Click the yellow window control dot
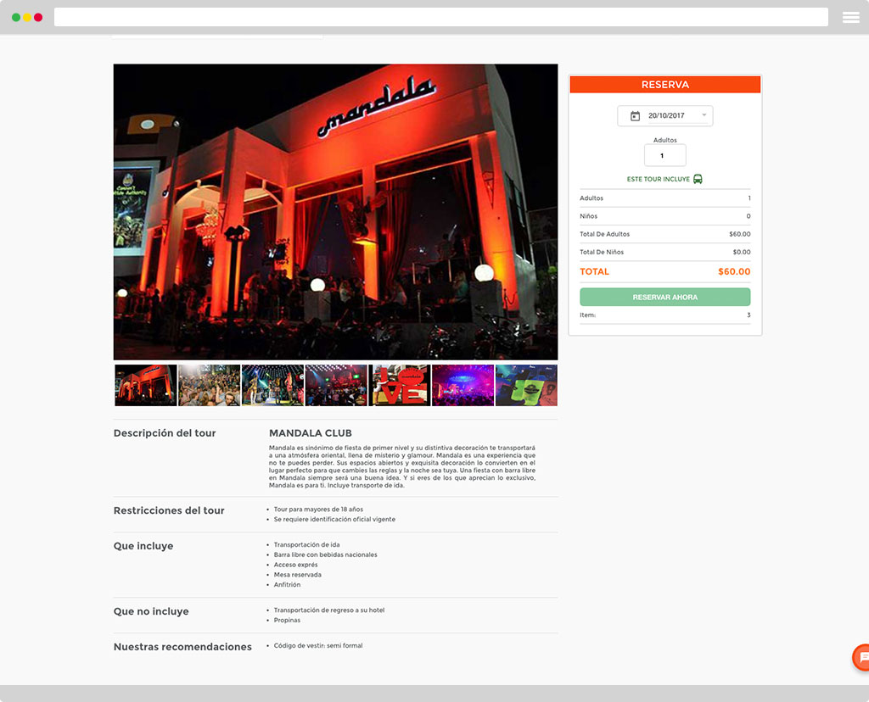Viewport: 869px width, 702px height. point(27,18)
